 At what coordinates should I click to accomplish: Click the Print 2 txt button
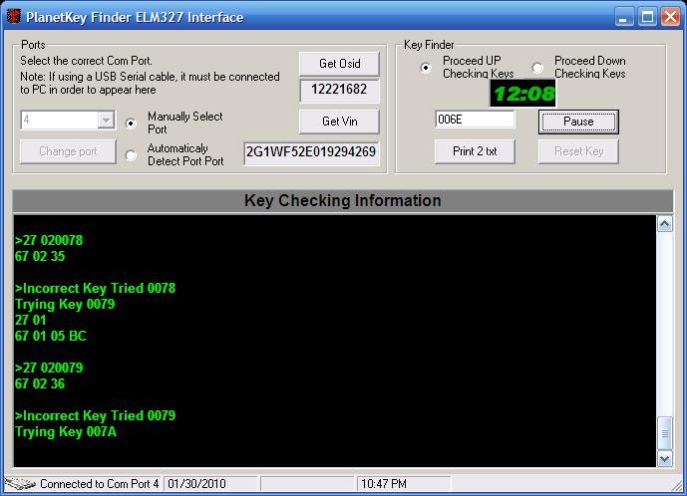click(475, 151)
